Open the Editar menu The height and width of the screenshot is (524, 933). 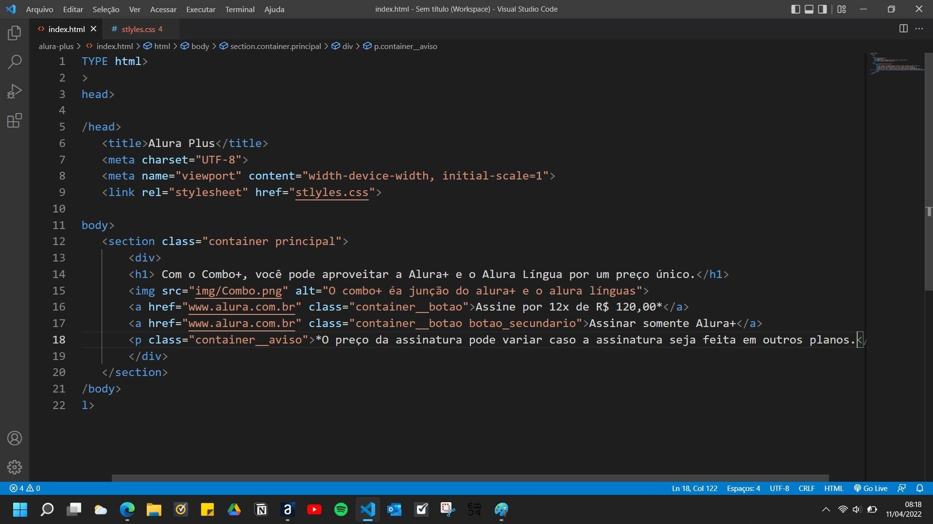coord(73,9)
